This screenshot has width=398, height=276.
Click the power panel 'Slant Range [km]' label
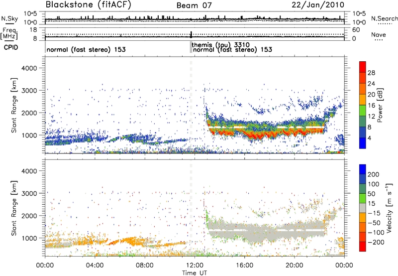pyautogui.click(x=14, y=105)
